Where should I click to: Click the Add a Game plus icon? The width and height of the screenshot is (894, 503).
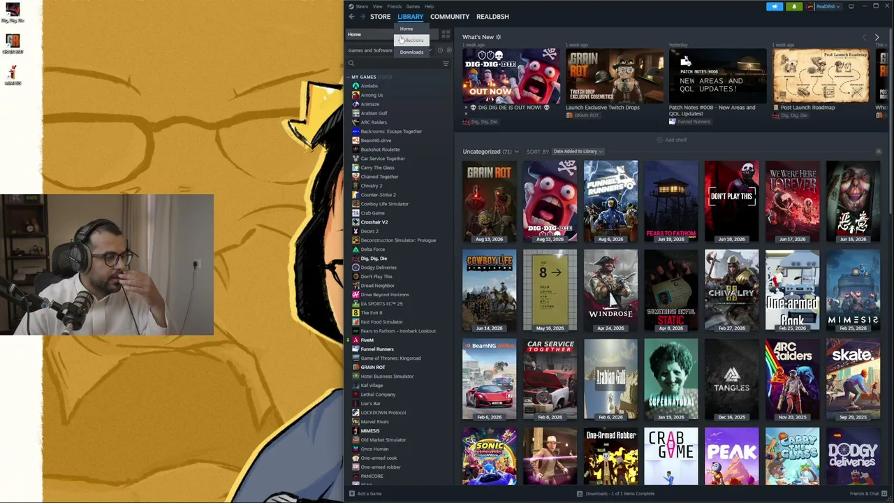pos(351,494)
